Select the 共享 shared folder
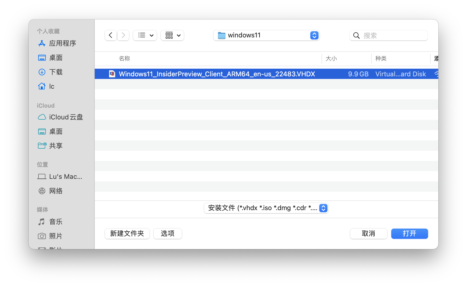 pyautogui.click(x=56, y=146)
